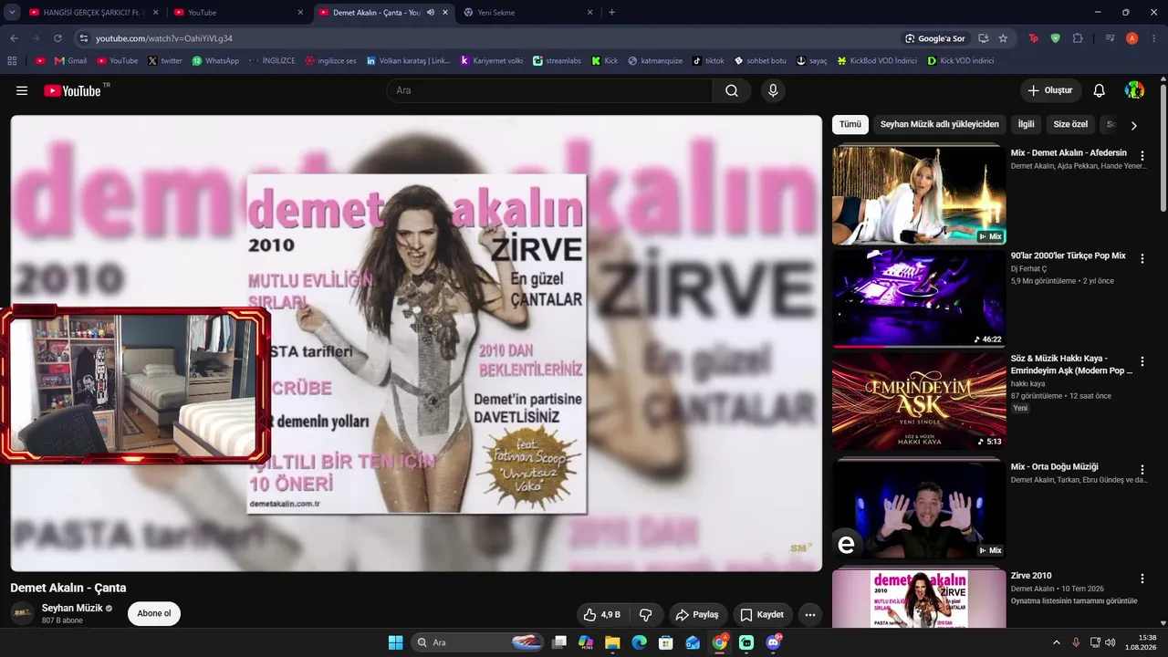View site information icon in address bar

(83, 38)
